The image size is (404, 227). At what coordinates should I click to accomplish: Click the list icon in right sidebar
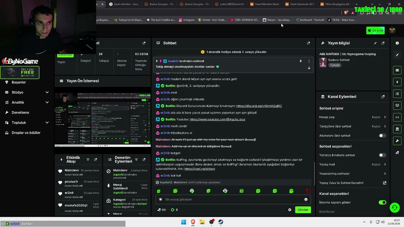397,94
